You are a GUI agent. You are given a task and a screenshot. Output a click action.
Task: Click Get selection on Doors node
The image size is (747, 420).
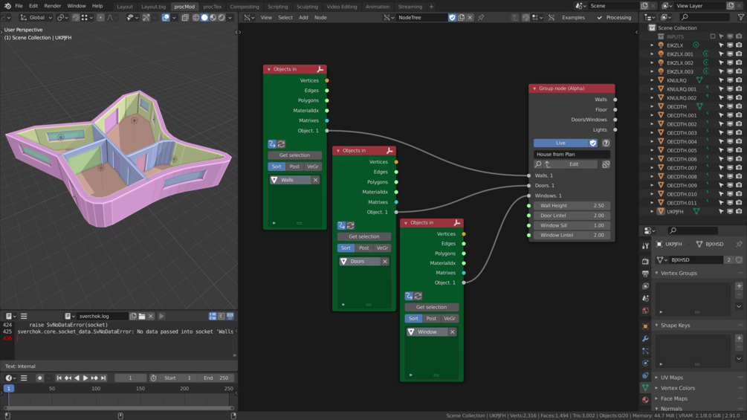coord(364,236)
